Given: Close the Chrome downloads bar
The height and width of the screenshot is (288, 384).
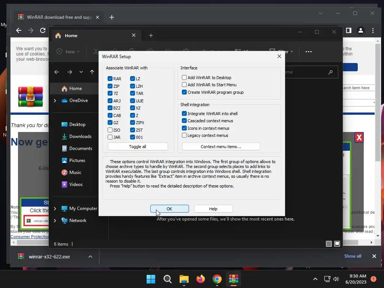Looking at the screenshot, I should tap(374, 256).
